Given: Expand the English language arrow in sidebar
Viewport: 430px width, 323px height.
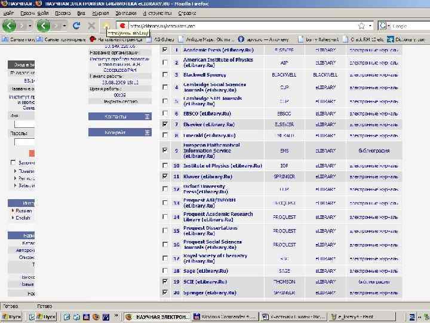Looking at the screenshot, I should click(x=13, y=218).
